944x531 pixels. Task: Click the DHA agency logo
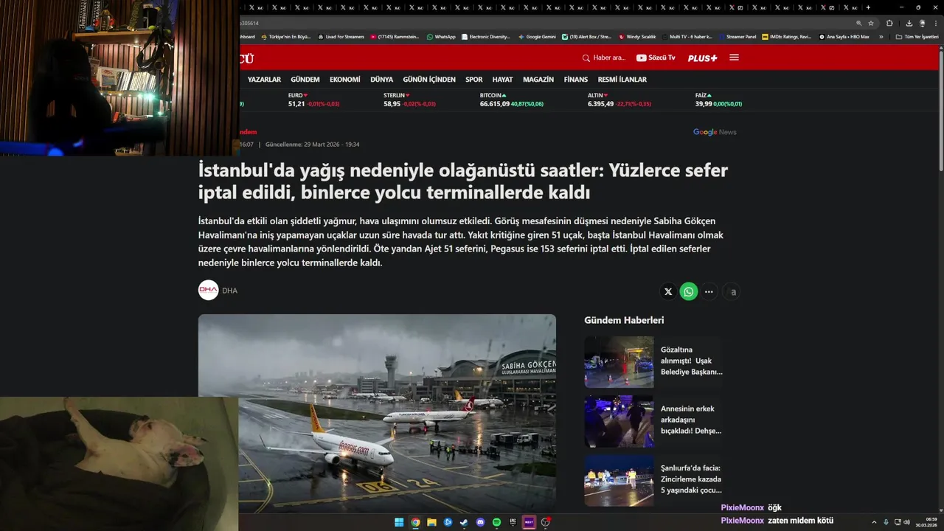pyautogui.click(x=209, y=291)
